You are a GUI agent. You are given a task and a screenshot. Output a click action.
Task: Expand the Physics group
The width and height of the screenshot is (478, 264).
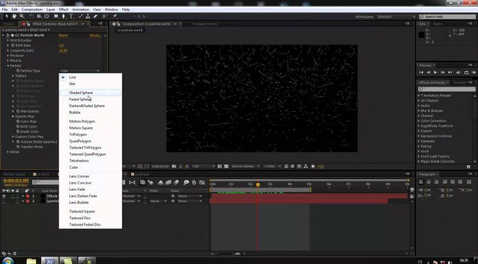pyautogui.click(x=8, y=60)
